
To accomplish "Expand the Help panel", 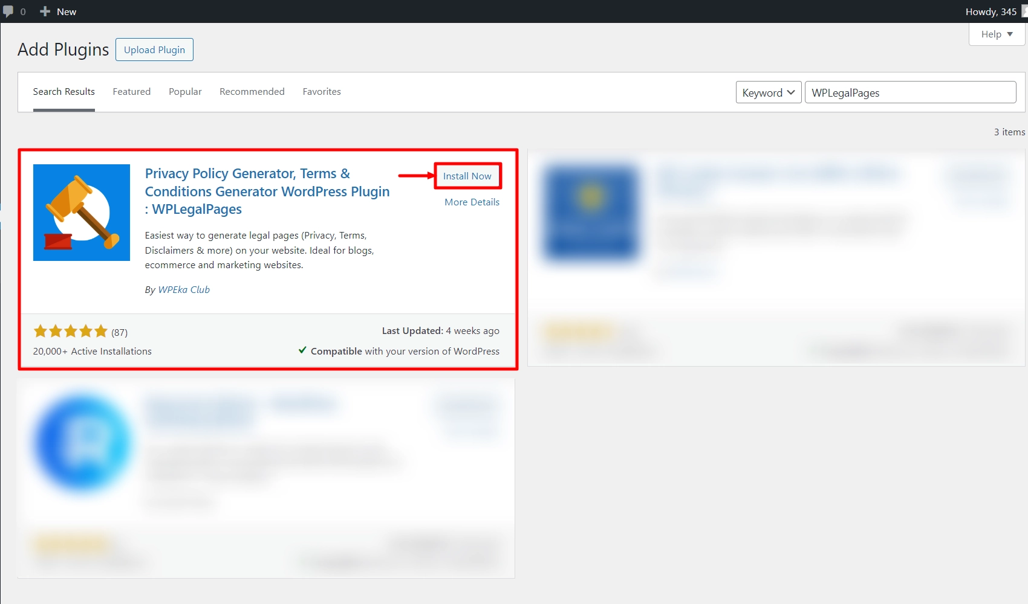I will [x=995, y=34].
